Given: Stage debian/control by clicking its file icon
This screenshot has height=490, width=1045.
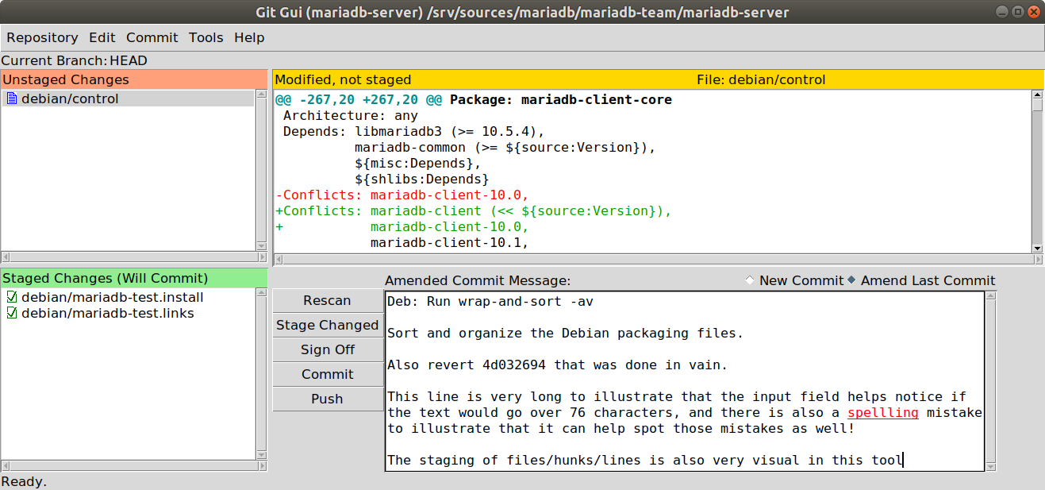Looking at the screenshot, I should pyautogui.click(x=10, y=98).
